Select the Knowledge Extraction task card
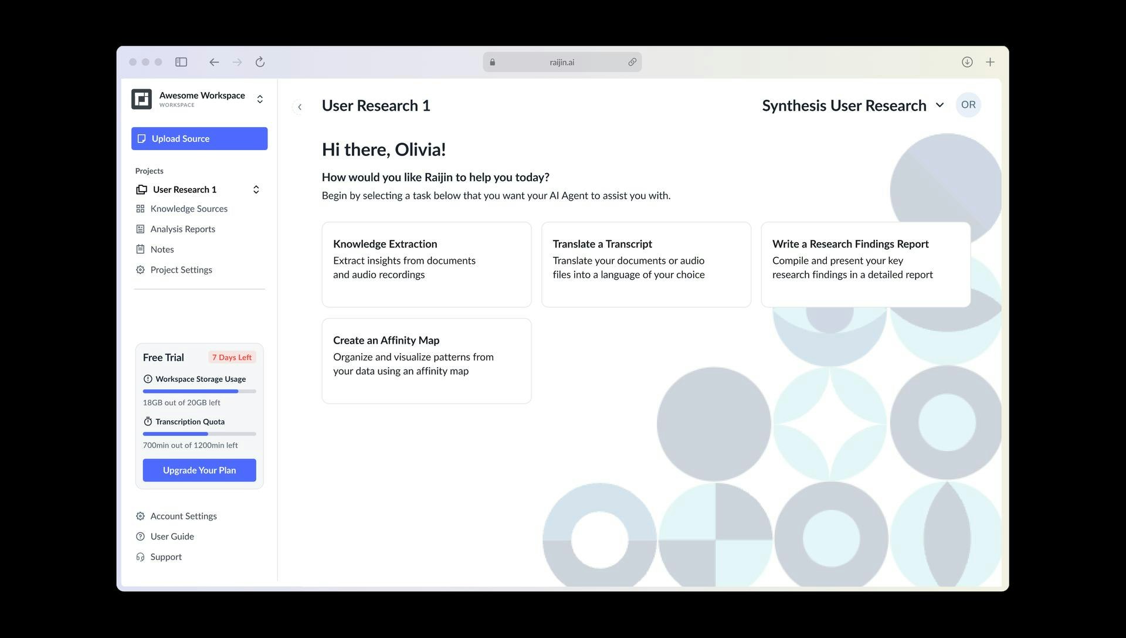 coord(426,264)
